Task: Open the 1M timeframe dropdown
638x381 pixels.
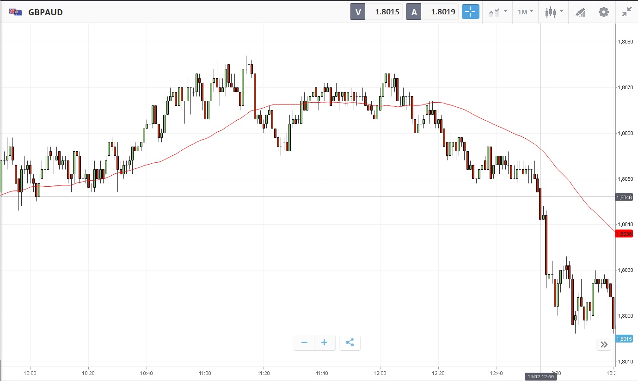Action: (525, 12)
